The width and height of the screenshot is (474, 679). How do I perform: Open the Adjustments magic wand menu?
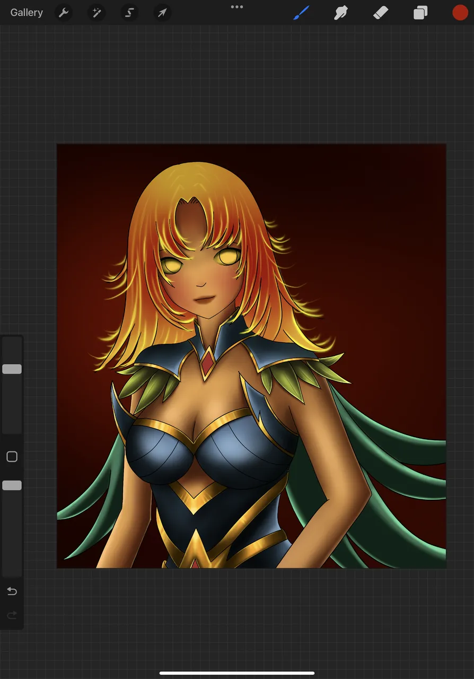(x=96, y=13)
